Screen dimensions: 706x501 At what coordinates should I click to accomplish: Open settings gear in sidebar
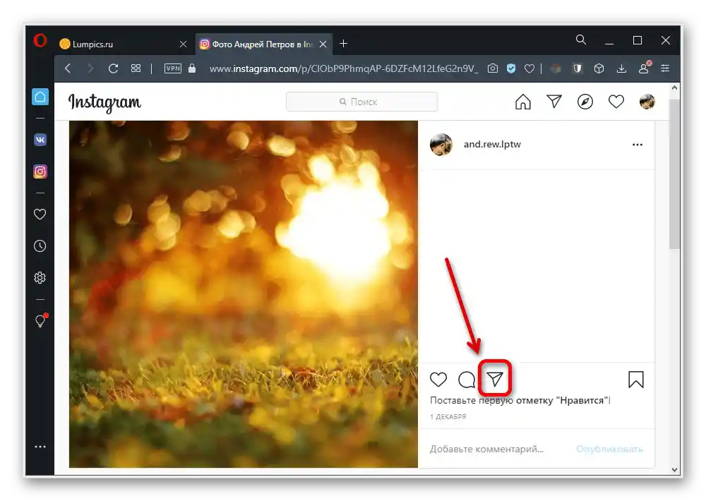click(40, 278)
